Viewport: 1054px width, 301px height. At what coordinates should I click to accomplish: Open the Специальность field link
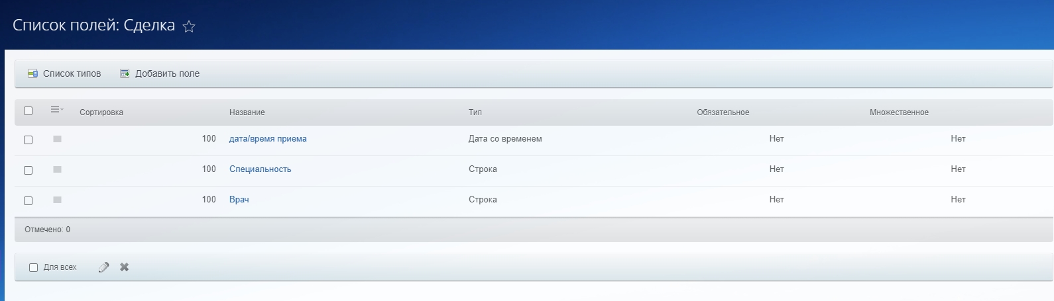[260, 169]
